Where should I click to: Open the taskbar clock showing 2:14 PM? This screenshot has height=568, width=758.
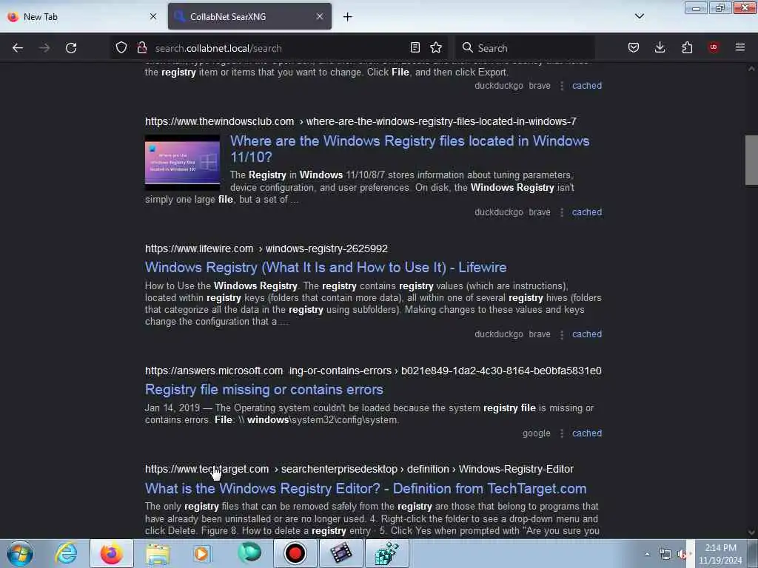click(720, 554)
